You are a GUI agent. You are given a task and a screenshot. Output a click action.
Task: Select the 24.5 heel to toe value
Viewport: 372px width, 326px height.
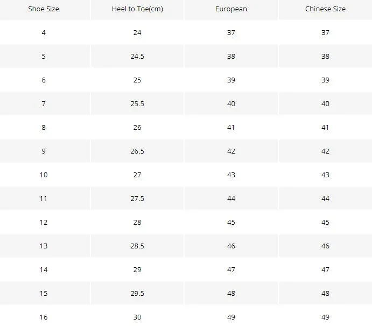(x=137, y=56)
